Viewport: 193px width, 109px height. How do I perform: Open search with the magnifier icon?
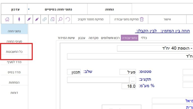60,19
